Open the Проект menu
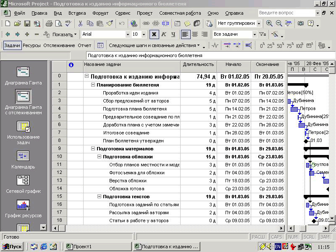Image resolution: width=336 pixels, height=252 pixels. pos(144,13)
